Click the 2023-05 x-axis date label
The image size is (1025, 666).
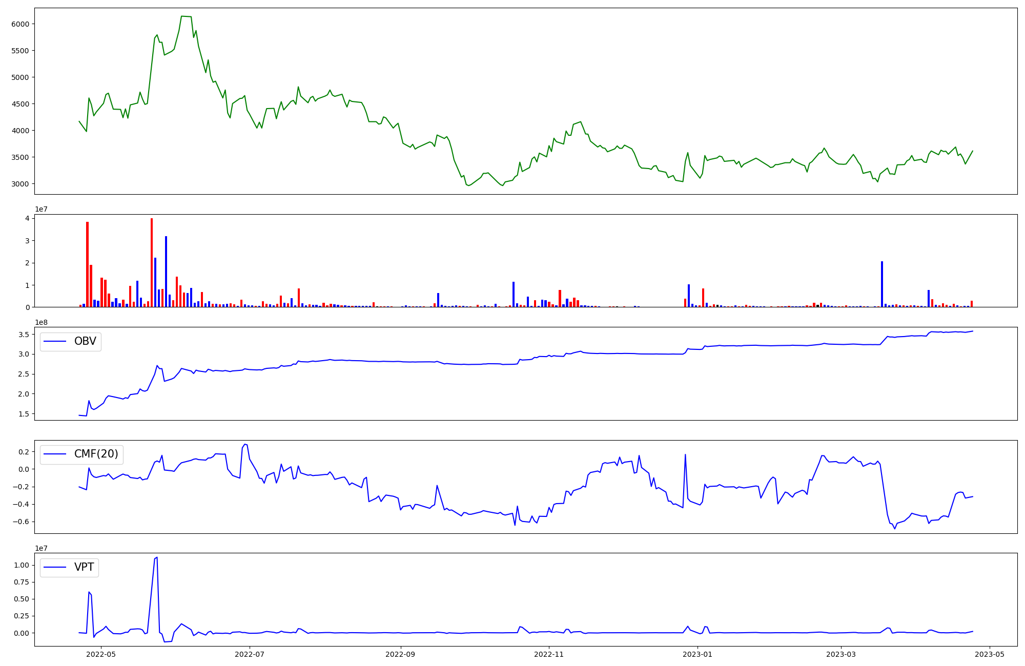pos(989,654)
